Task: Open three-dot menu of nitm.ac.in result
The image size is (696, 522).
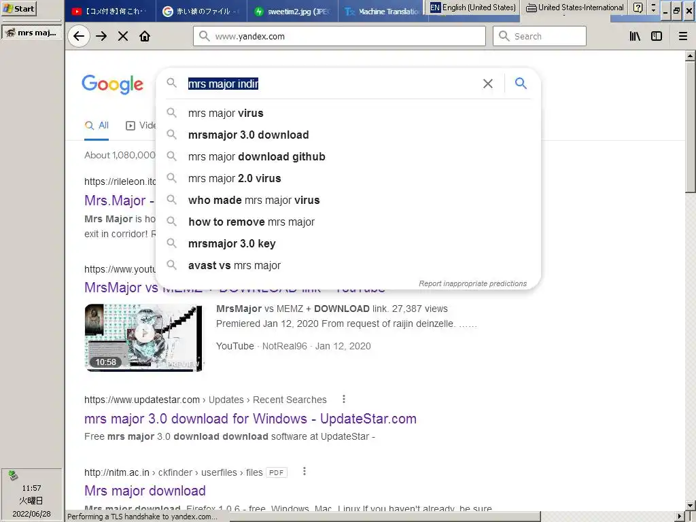Action: pos(304,472)
